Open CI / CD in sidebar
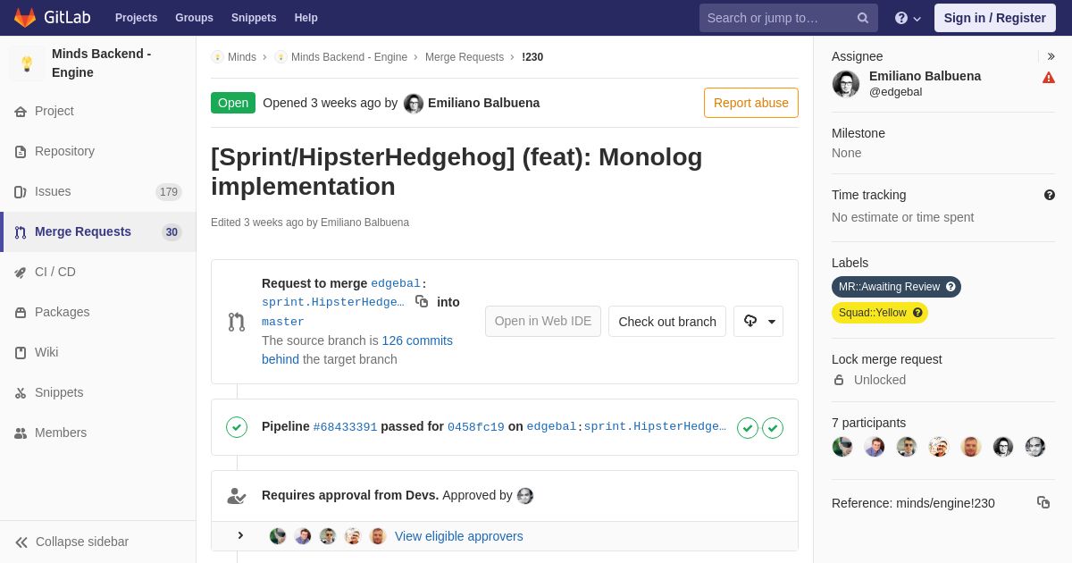This screenshot has width=1072, height=563. 98,272
